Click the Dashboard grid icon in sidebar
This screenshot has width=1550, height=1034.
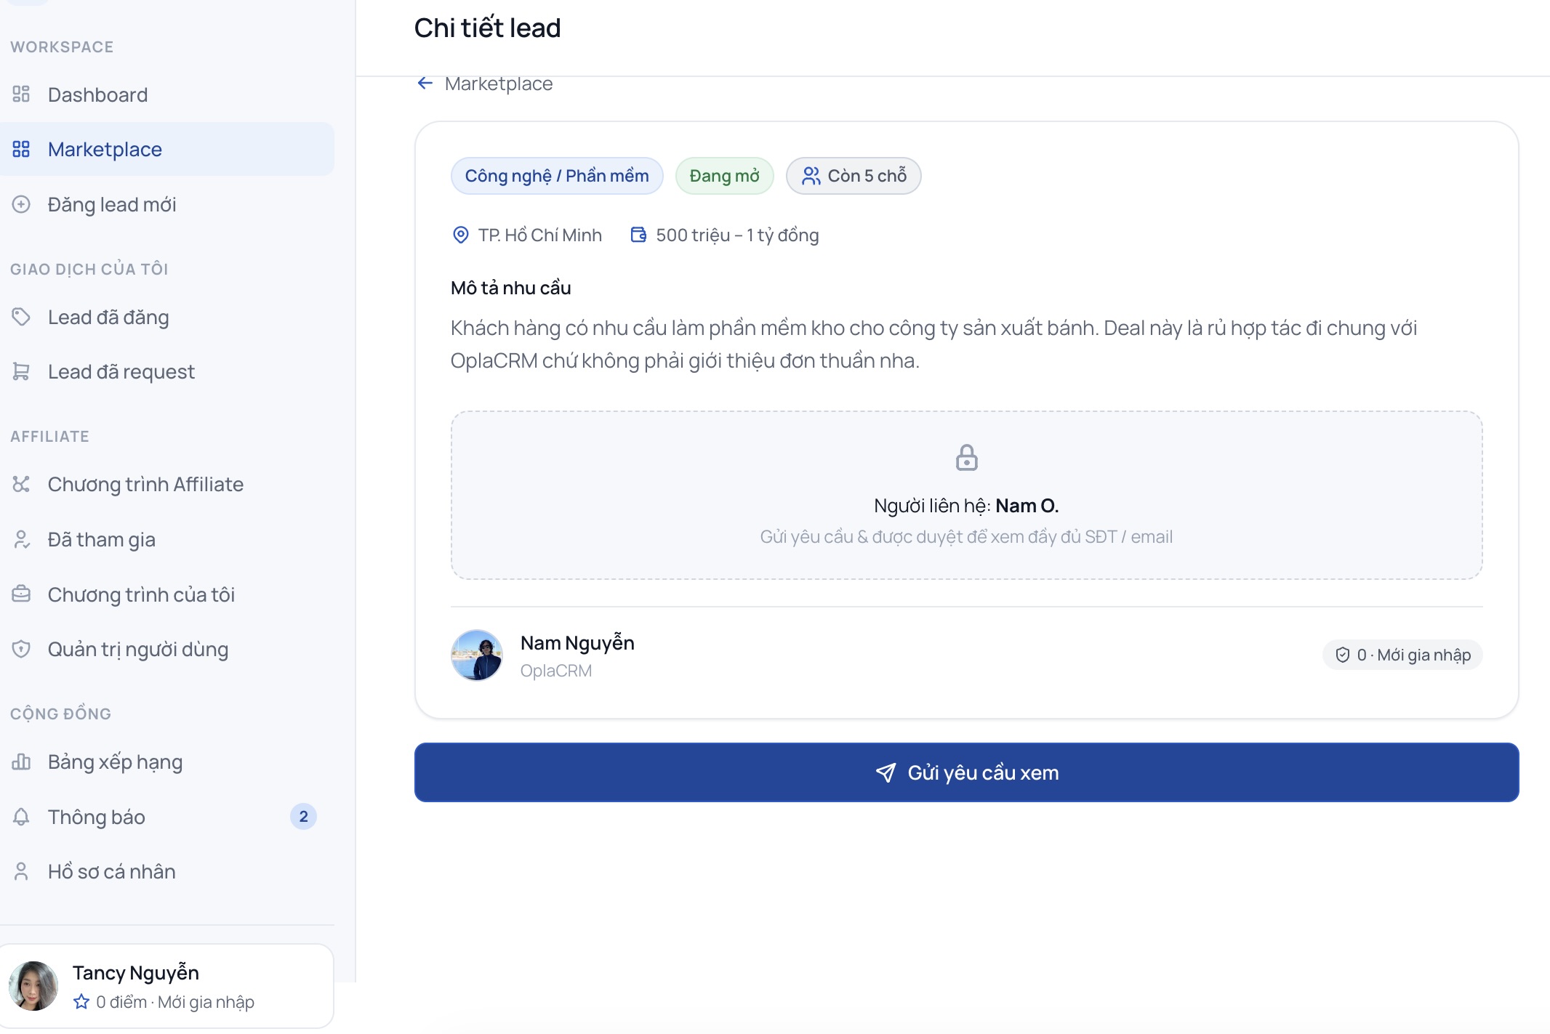point(21,94)
